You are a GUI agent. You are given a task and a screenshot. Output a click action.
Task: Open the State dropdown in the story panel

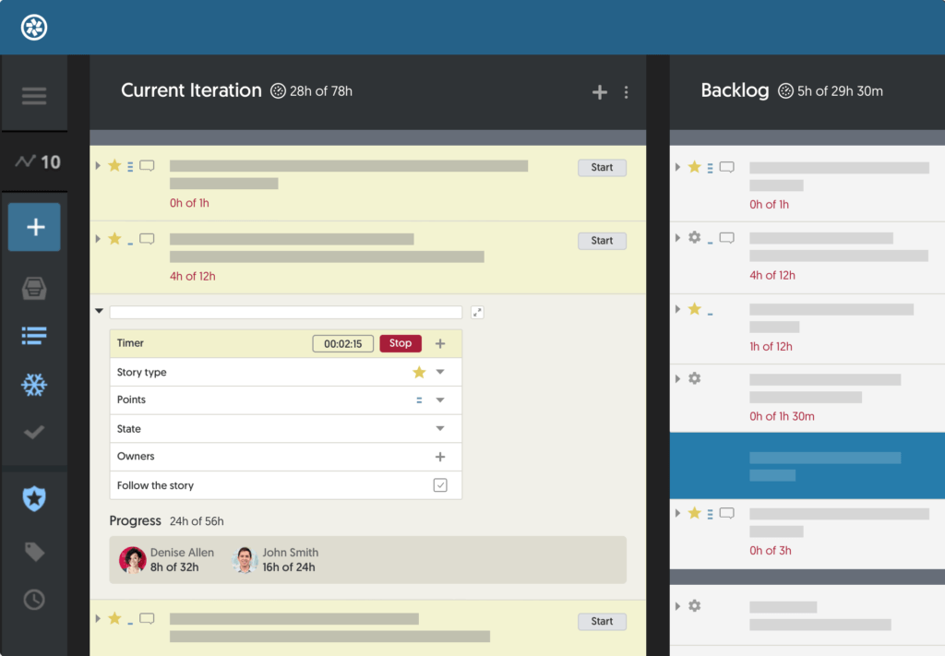441,428
